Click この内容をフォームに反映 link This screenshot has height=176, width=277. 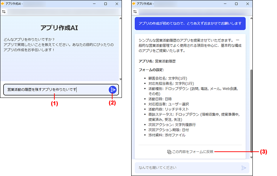coord(193,152)
